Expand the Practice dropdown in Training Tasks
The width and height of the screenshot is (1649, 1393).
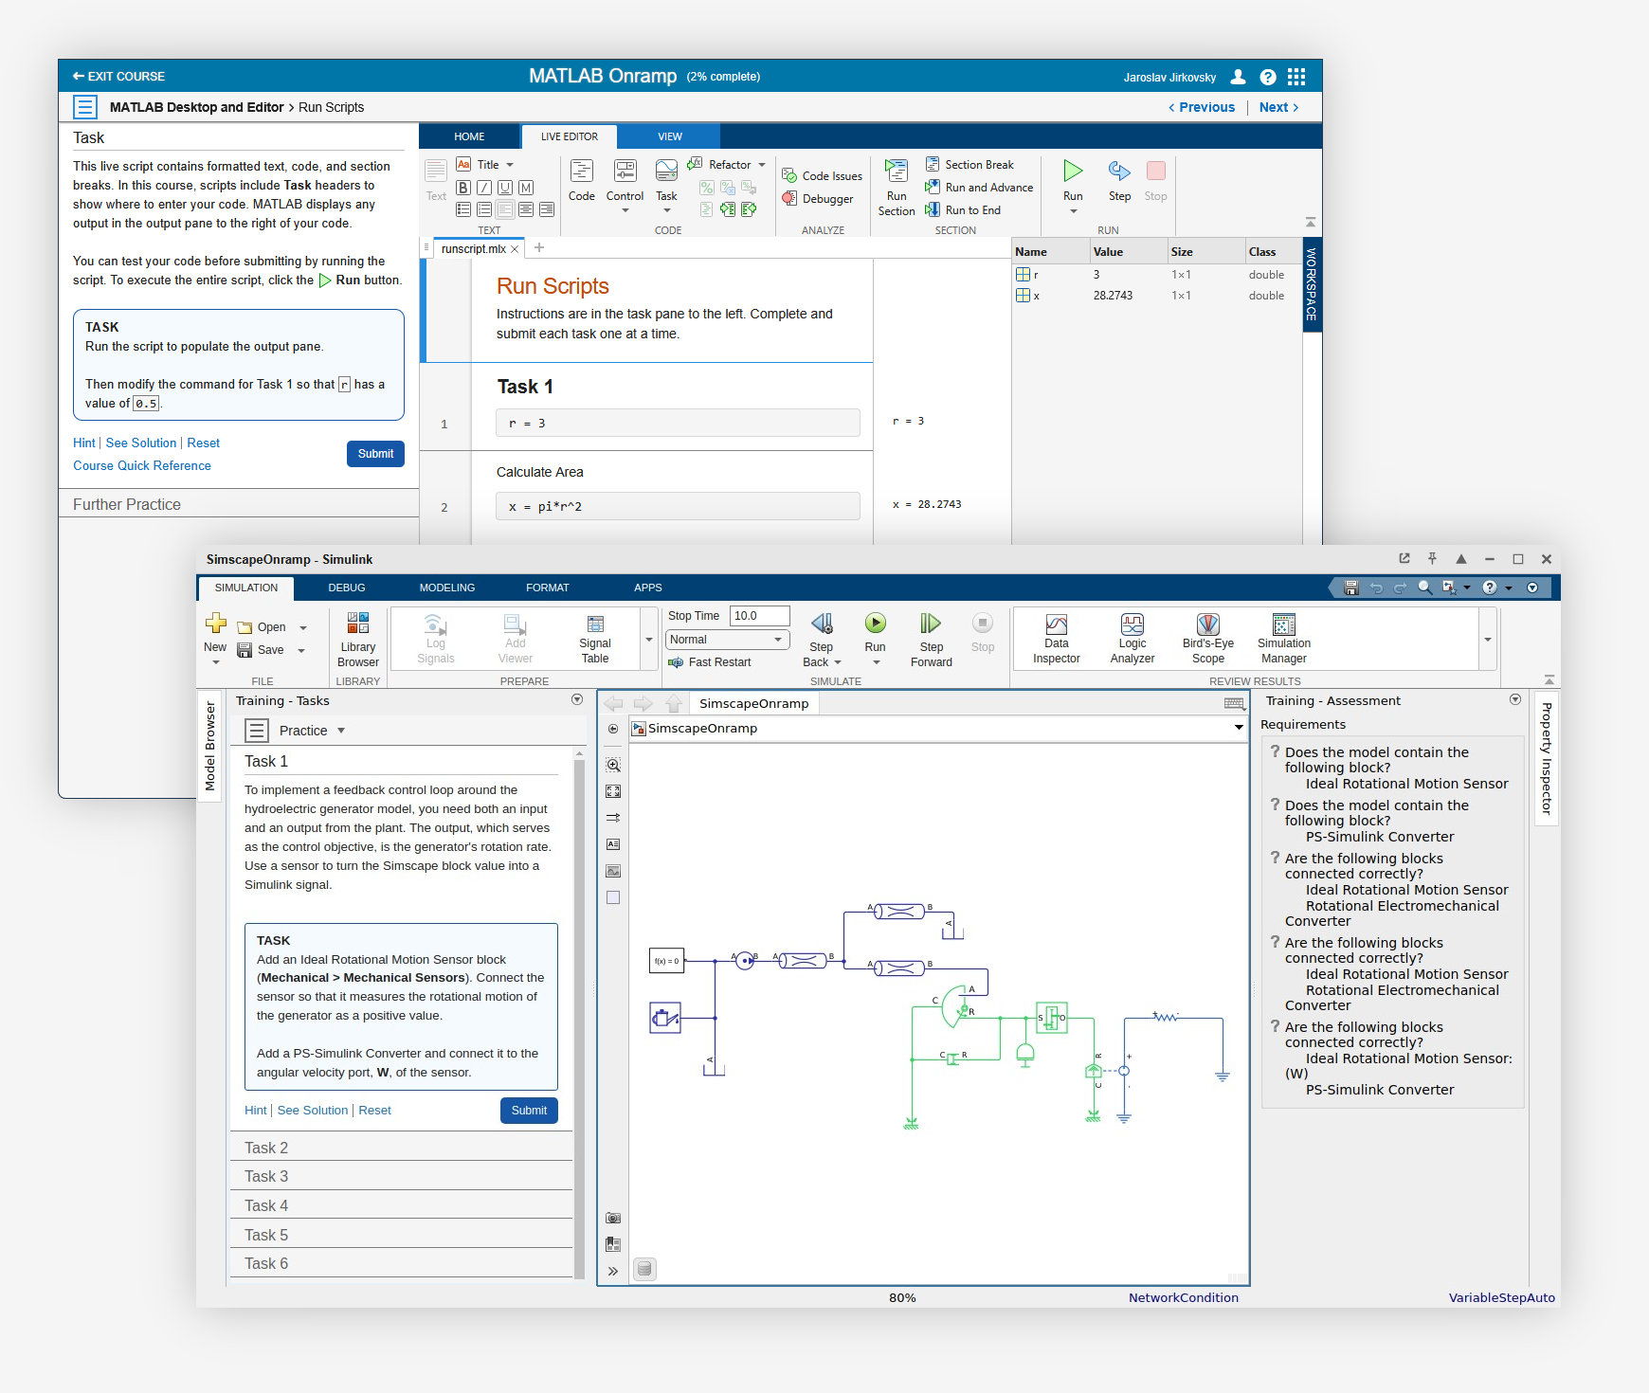click(341, 731)
